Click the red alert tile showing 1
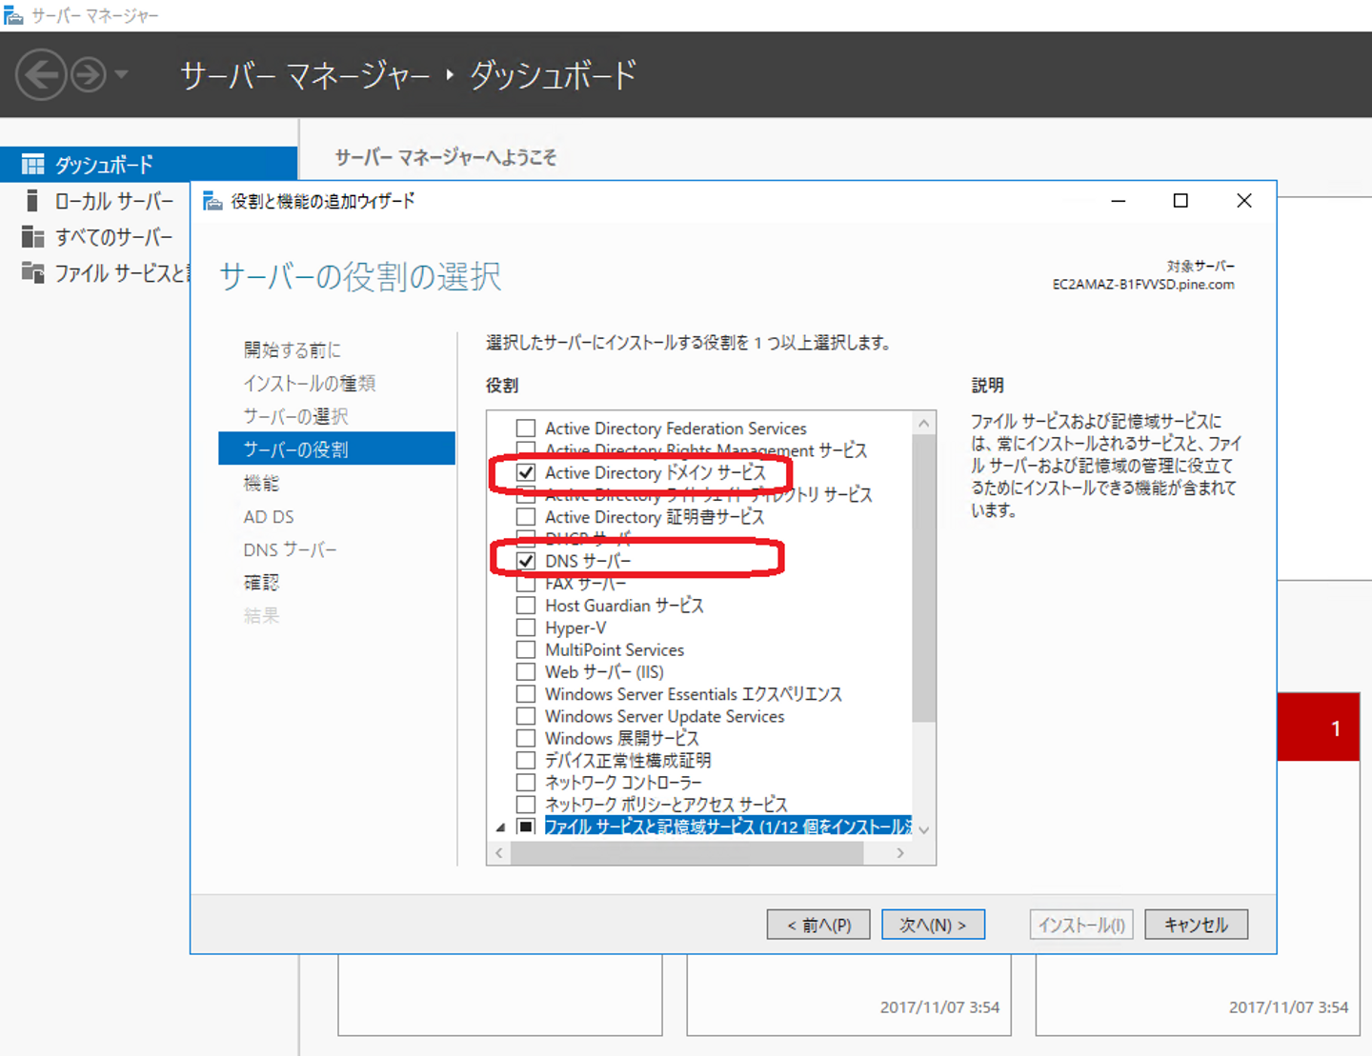This screenshot has width=1372, height=1056. (1319, 727)
